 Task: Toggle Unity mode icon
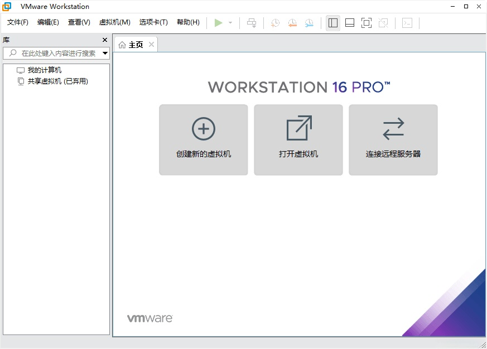point(383,23)
